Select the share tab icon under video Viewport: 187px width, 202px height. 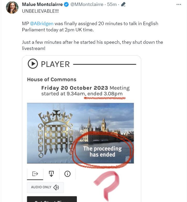point(35,174)
